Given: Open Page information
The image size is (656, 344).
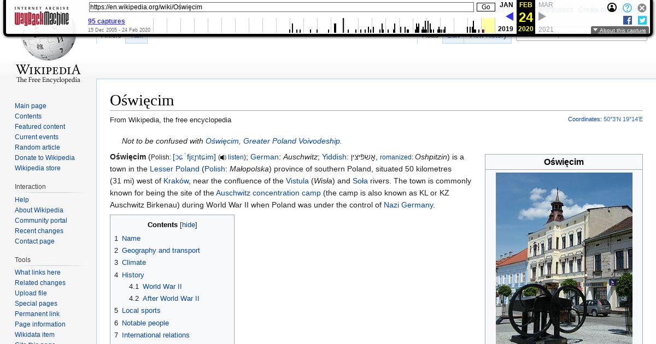Looking at the screenshot, I should point(40,324).
